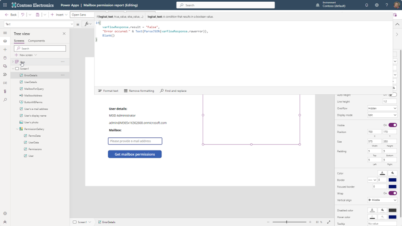Image resolution: width=402 pixels, height=226 pixels.
Task: Open the app launcher waffle icon
Action: (x=5, y=5)
